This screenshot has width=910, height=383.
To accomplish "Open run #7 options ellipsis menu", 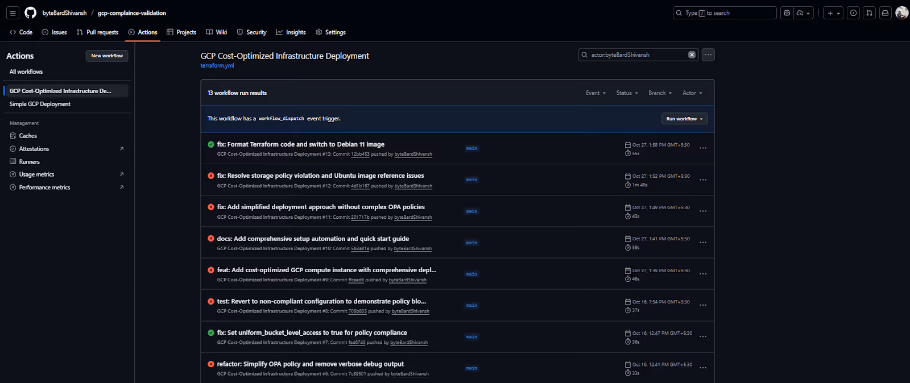I will click(703, 336).
